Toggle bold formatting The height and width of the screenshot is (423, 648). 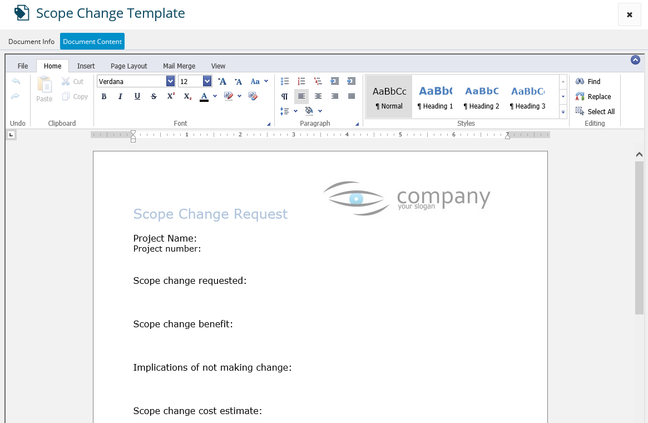tap(103, 96)
